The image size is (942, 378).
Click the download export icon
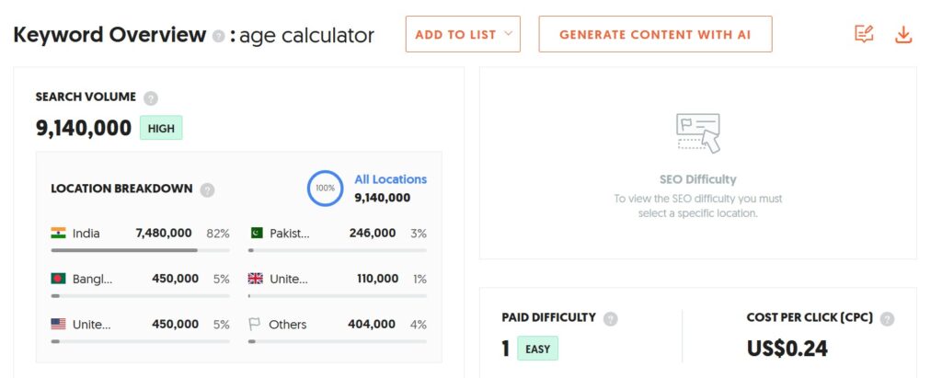pyautogui.click(x=903, y=35)
